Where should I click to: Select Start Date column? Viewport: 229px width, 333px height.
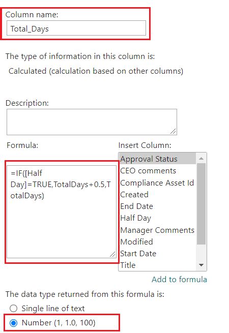(157, 253)
